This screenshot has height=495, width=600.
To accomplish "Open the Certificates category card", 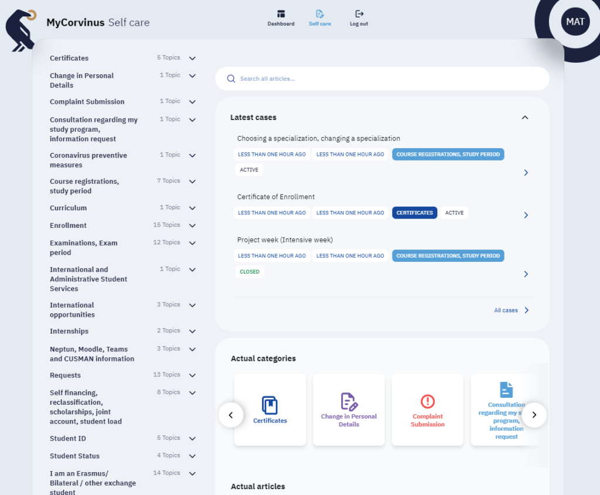I will coord(270,409).
